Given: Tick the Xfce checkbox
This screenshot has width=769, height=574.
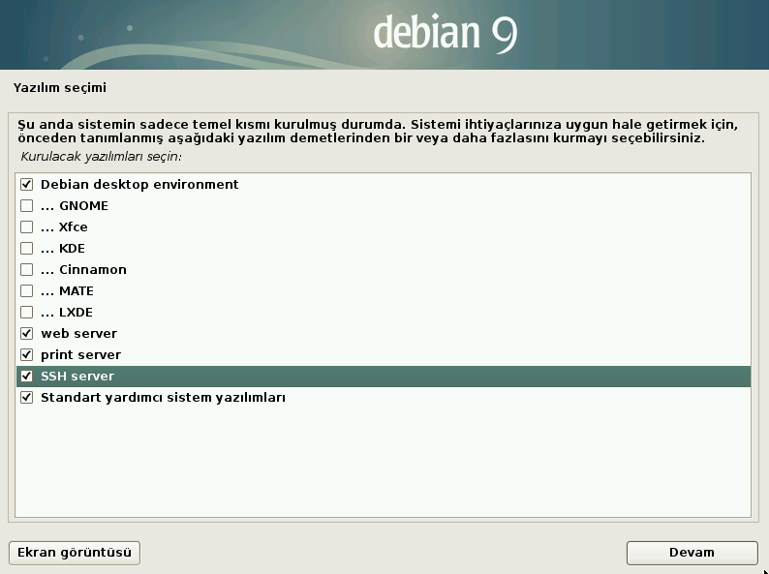Looking at the screenshot, I should 26,227.
